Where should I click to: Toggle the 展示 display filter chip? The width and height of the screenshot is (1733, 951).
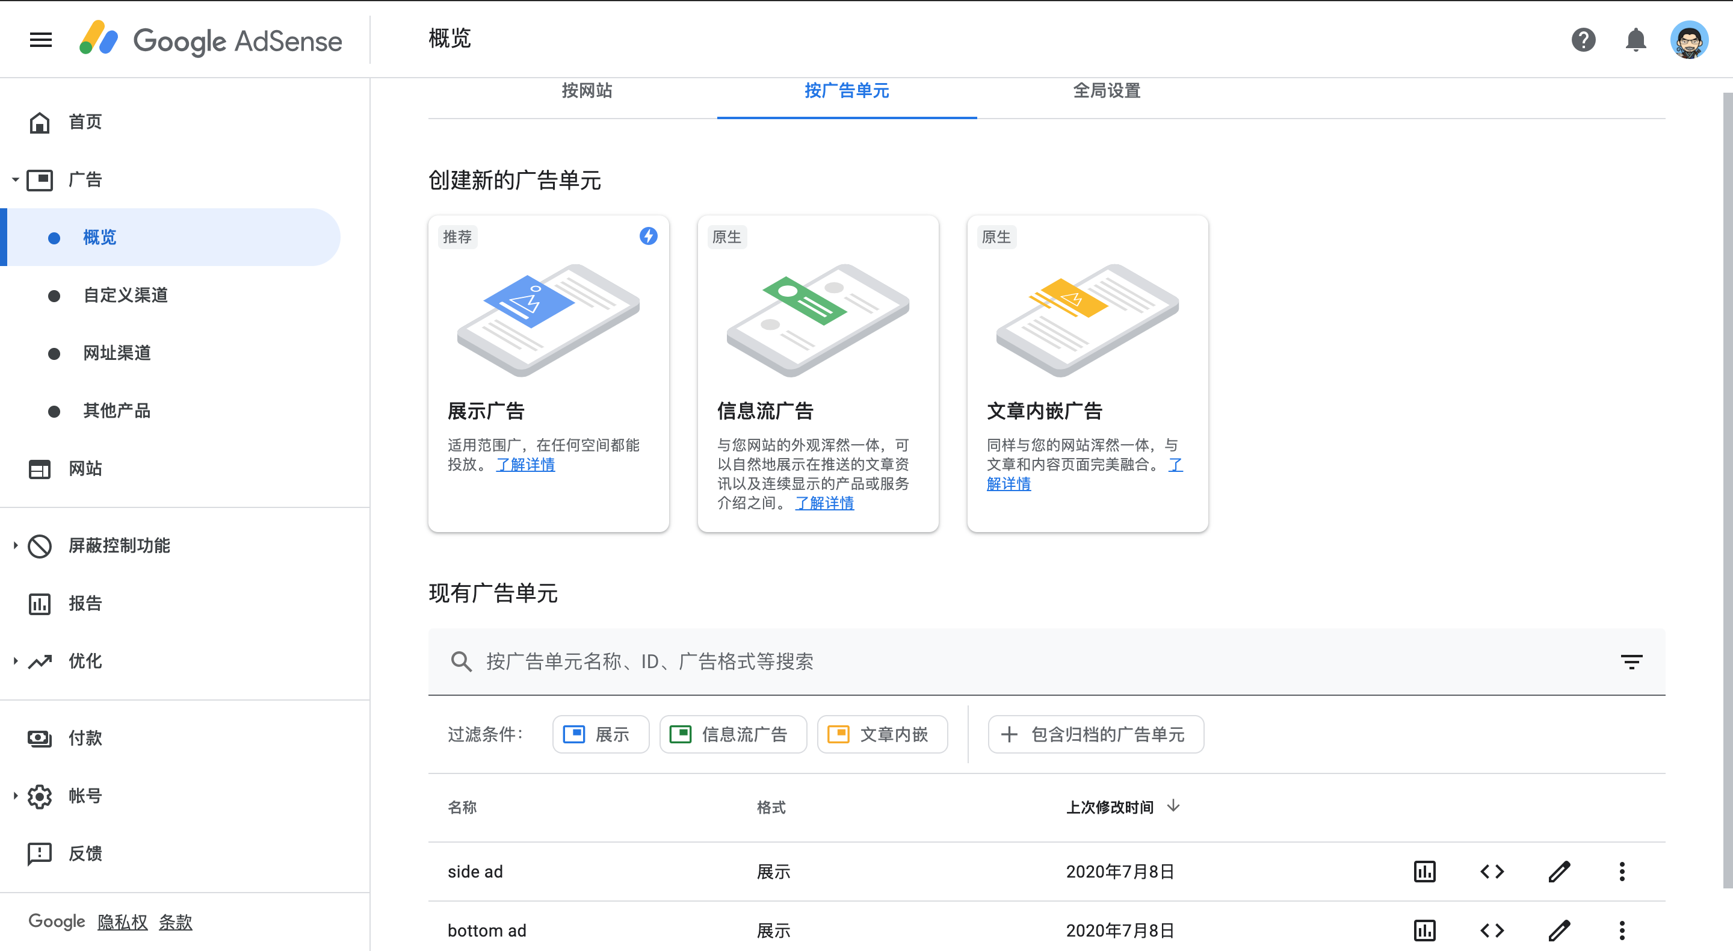point(600,734)
